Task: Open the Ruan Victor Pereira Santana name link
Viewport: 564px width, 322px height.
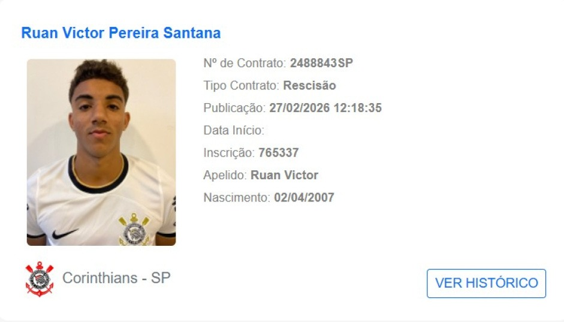Action: [121, 33]
